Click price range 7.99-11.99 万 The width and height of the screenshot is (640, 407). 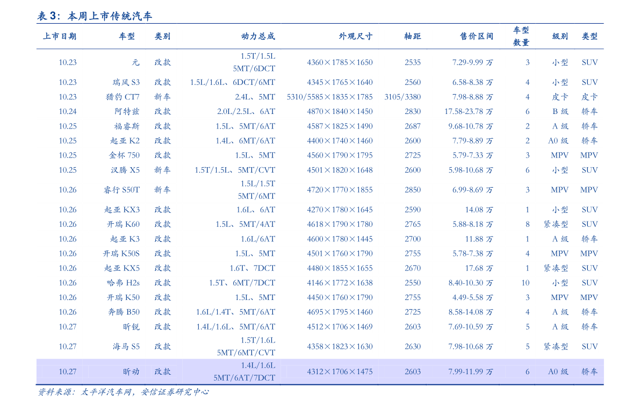click(x=471, y=372)
